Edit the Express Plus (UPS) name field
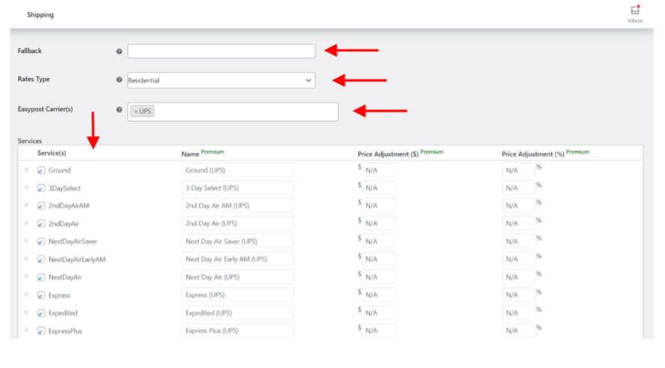This screenshot has width=665, height=368. tap(237, 331)
